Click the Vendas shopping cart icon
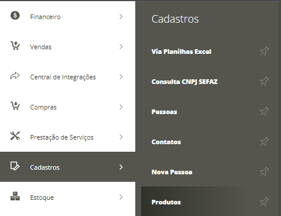This screenshot has height=216, width=281. pyautogui.click(x=15, y=46)
